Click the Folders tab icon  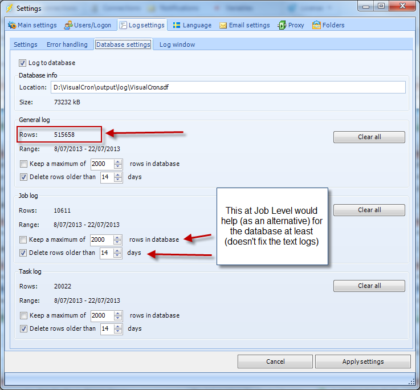pos(316,25)
